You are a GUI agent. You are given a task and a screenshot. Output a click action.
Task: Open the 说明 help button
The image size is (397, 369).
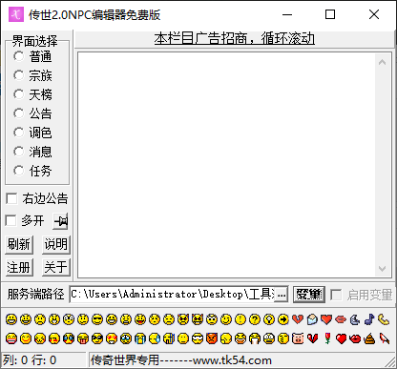click(x=56, y=245)
